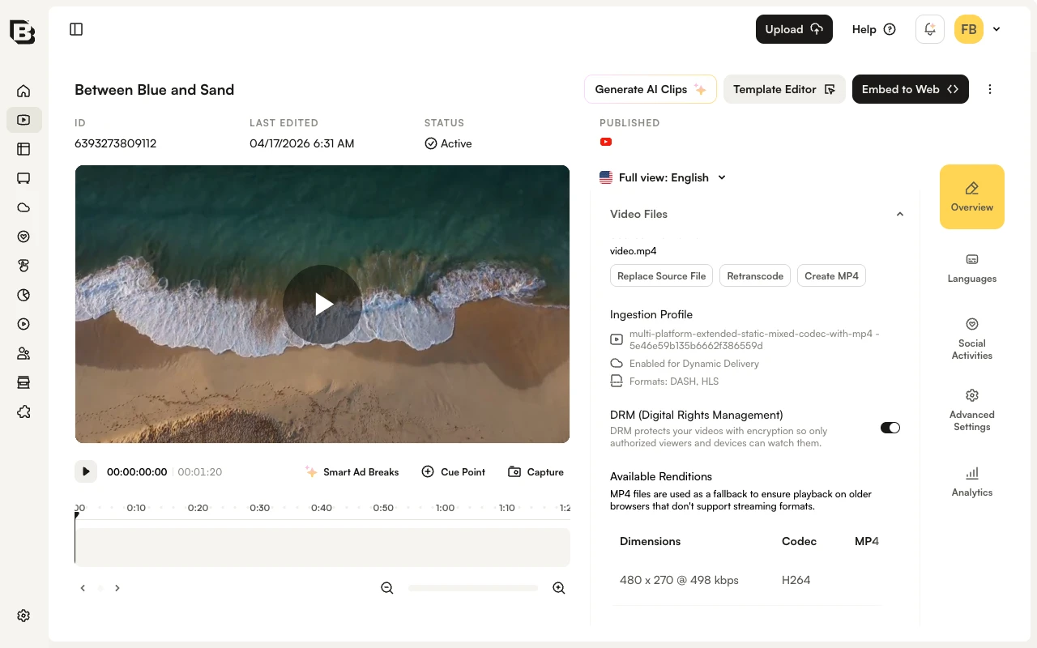The height and width of the screenshot is (648, 1037).
Task: Open the puzzle piece plugins icon
Action: (x=23, y=411)
